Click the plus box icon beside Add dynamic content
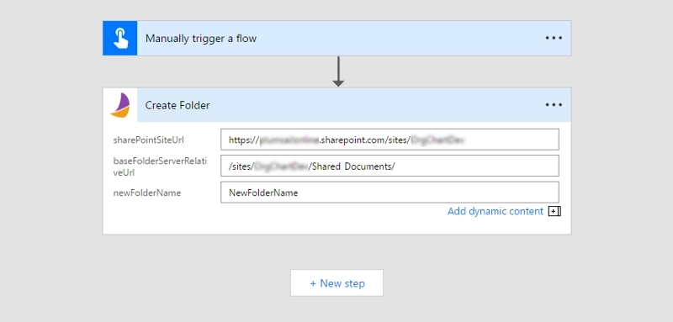Image resolution: width=673 pixels, height=322 pixels. click(554, 211)
